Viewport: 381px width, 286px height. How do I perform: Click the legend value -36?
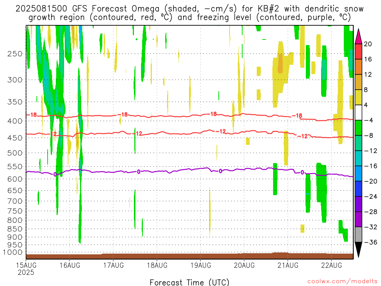[x=371, y=242]
